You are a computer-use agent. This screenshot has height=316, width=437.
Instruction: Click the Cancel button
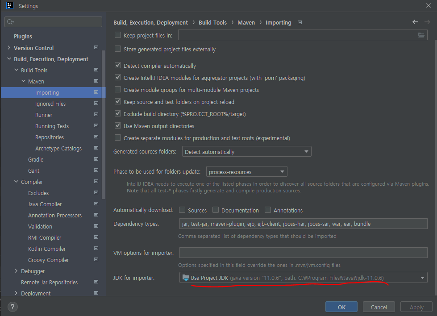[379, 307]
